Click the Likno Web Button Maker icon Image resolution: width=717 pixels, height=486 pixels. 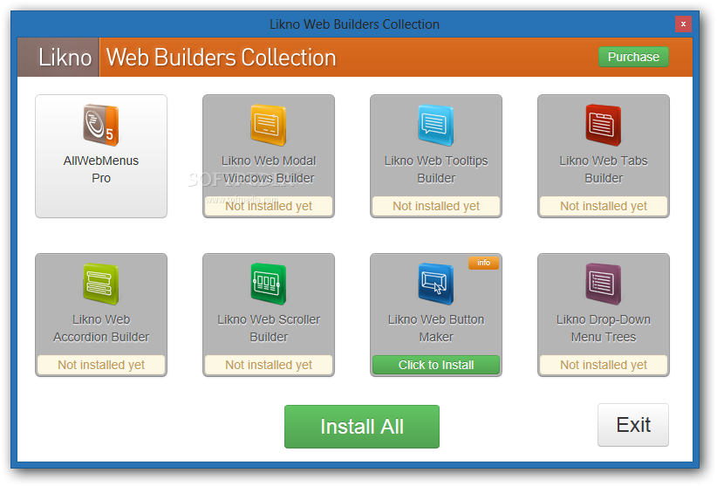436,284
